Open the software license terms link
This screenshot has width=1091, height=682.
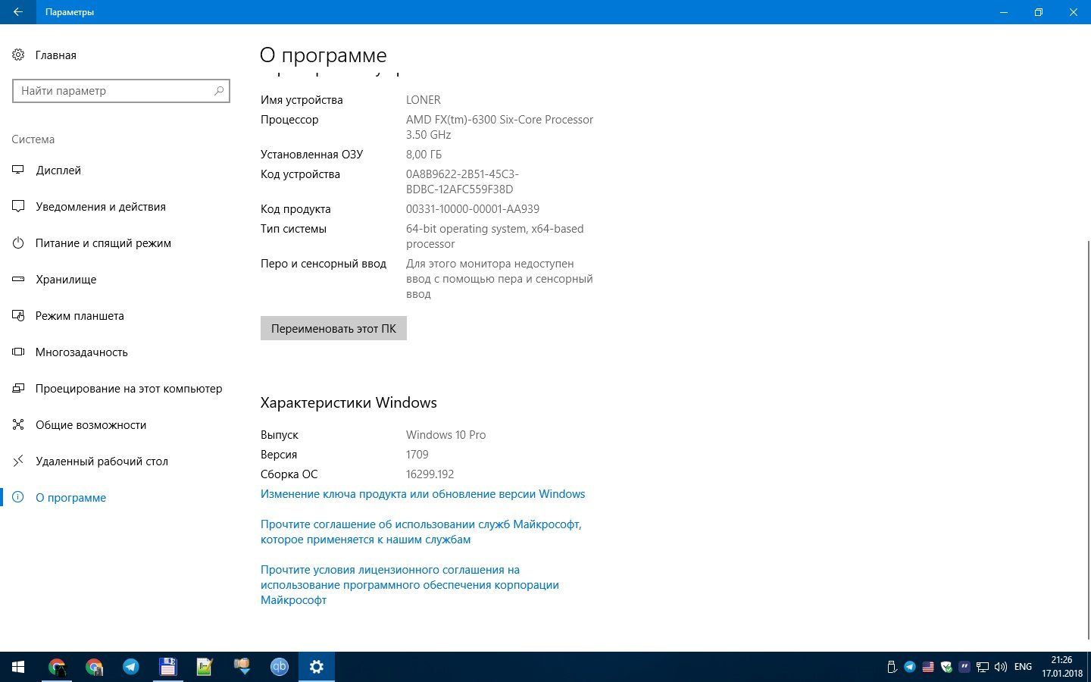pyautogui.click(x=410, y=585)
